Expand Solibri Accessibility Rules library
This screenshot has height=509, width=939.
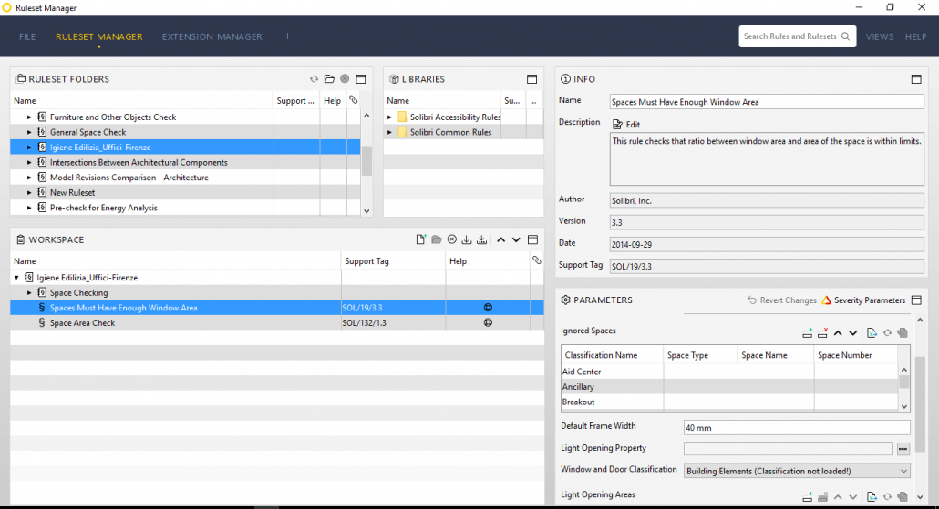[390, 117]
